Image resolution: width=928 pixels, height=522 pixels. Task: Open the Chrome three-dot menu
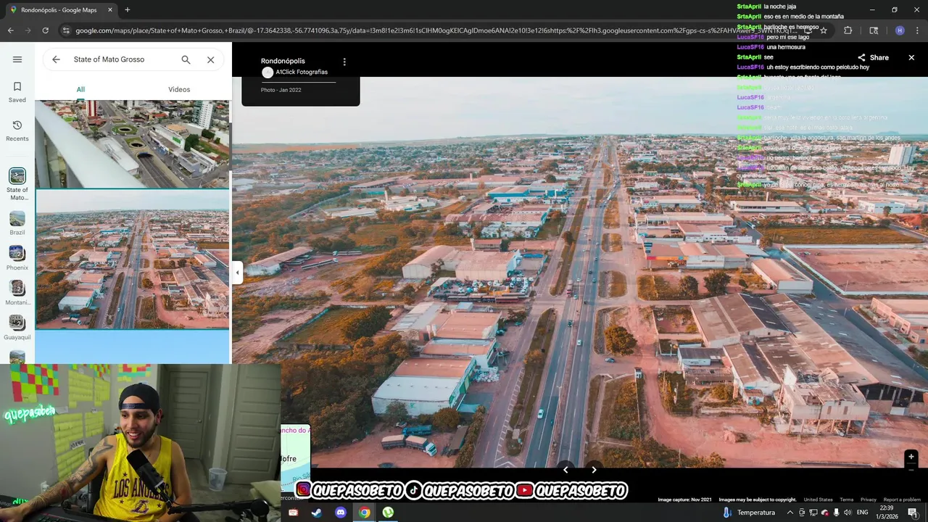click(918, 30)
